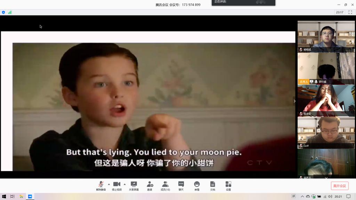Screen dimensions: 356x200
Task: Click the OneDrive cloud tray icon
Action: point(308,197)
